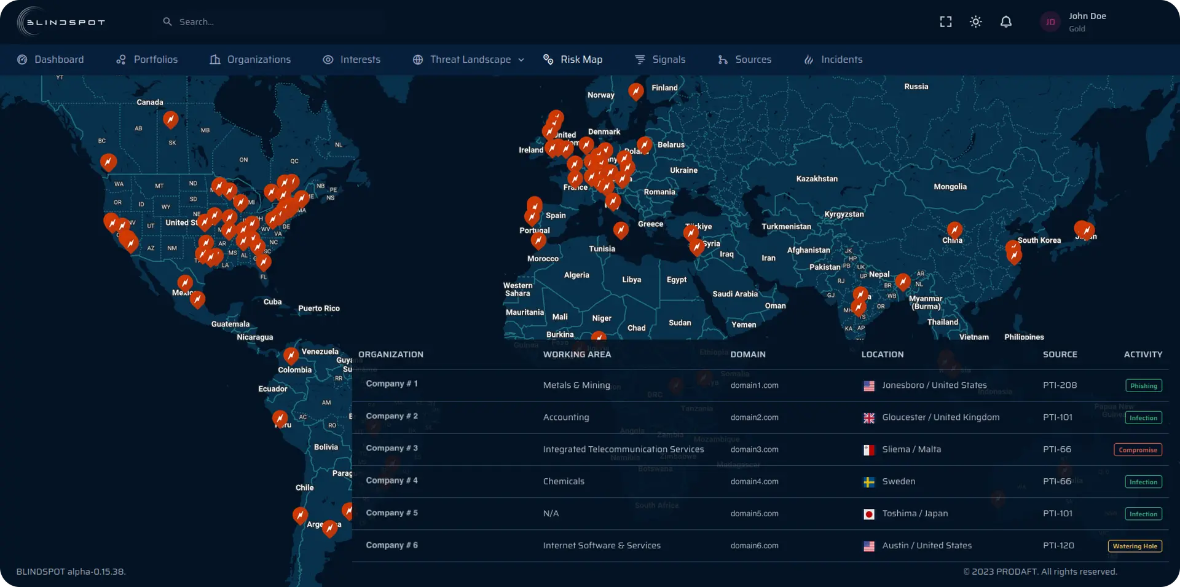Select the threat pin near BC coast
This screenshot has height=587, width=1180.
(x=108, y=162)
